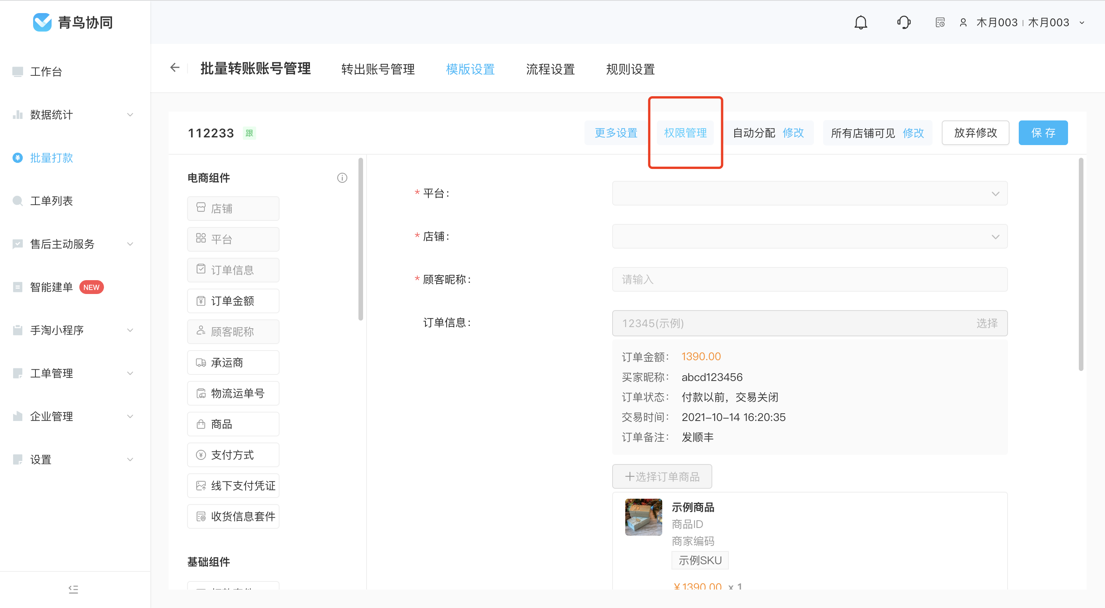Expand 售后主动服务 menu chevron
The height and width of the screenshot is (608, 1105).
[x=130, y=244]
